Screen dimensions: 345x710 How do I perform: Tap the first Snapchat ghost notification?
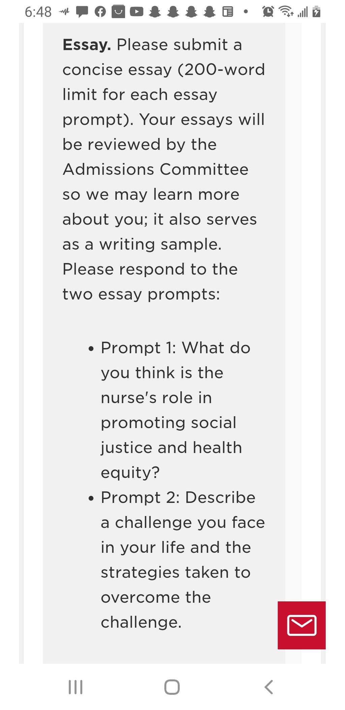point(155,12)
